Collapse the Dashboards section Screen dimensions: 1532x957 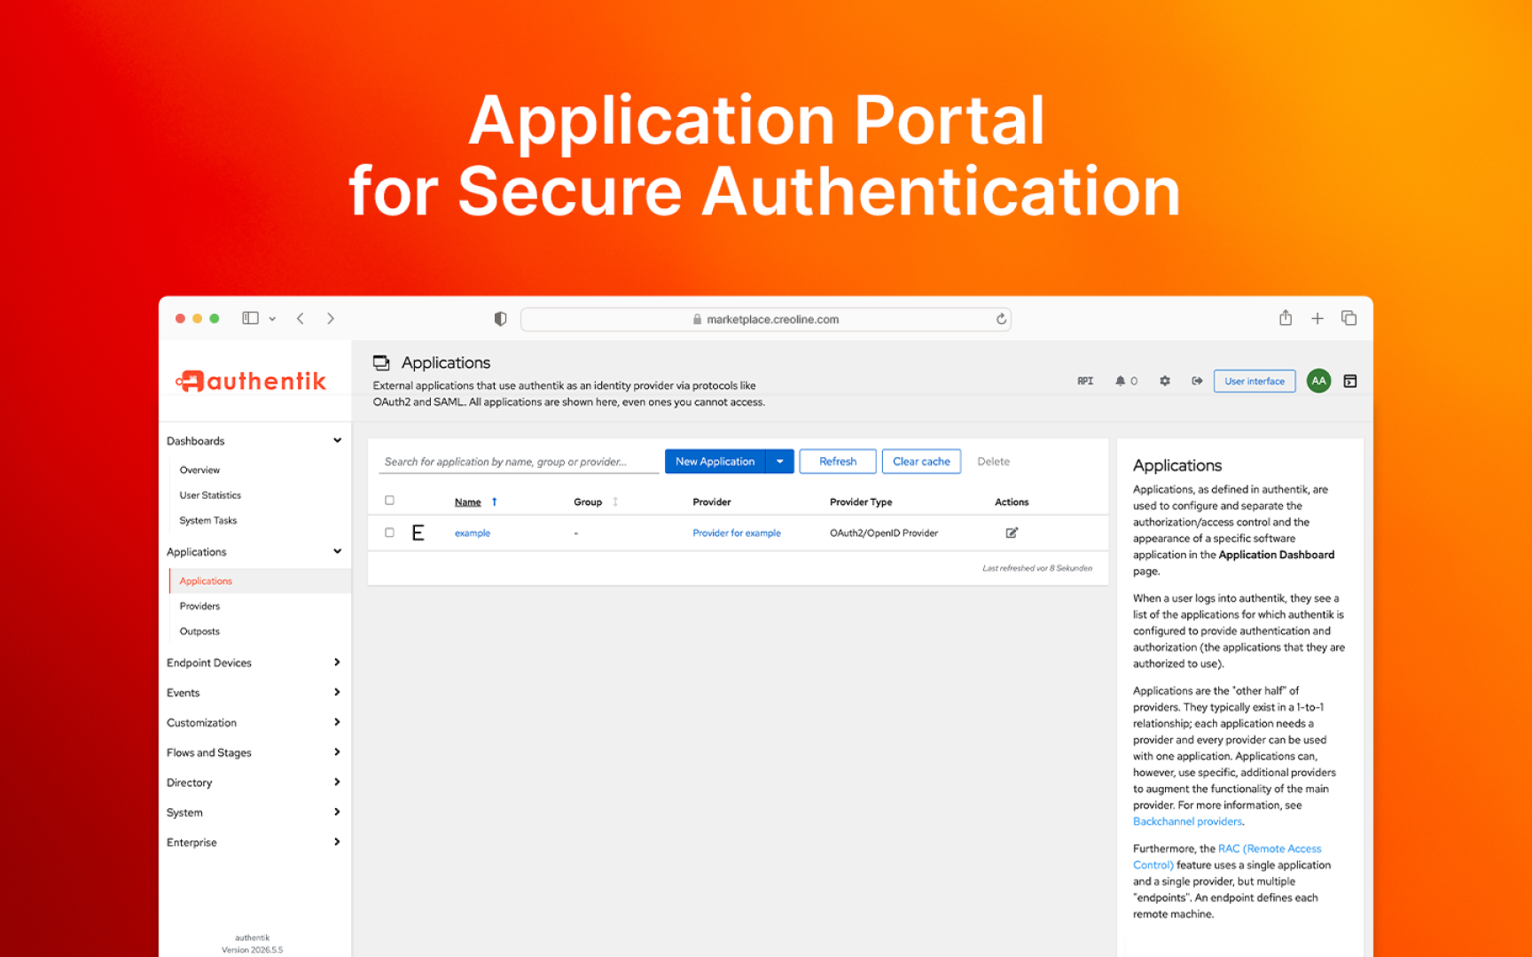338,440
